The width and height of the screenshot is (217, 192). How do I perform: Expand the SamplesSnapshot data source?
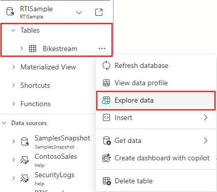tap(14, 141)
